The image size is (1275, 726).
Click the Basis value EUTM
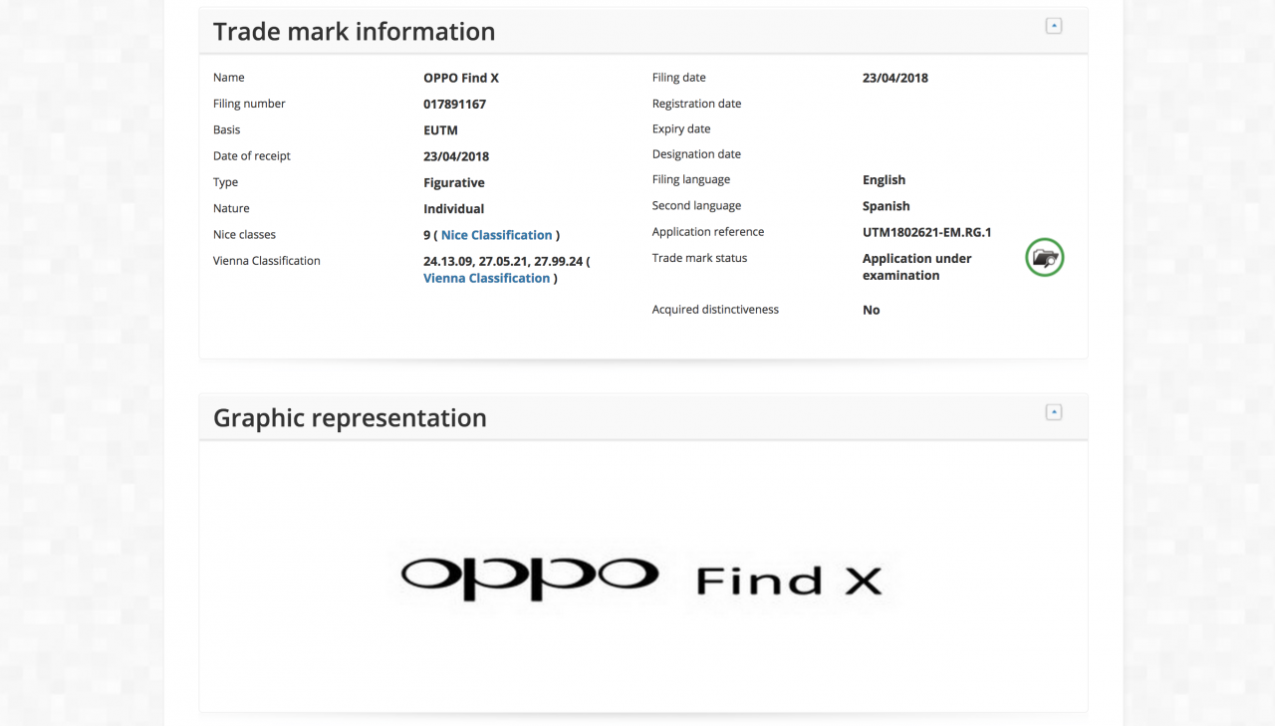coord(441,129)
